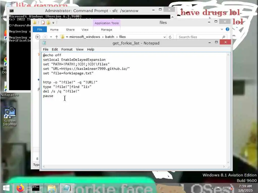Viewport: 258px width, 193px height.
Task: Click Notepad horizontal scrollbar right arrow
Action: click(224, 166)
